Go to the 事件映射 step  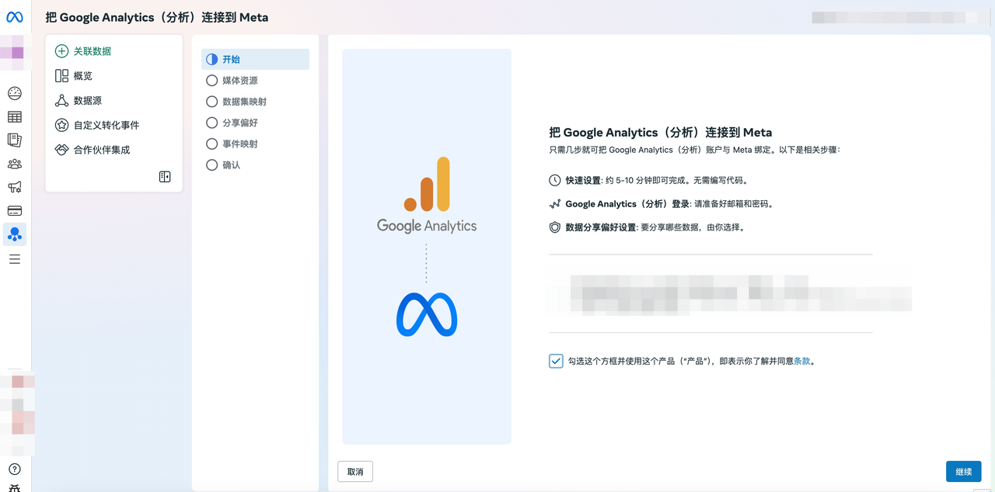point(239,144)
